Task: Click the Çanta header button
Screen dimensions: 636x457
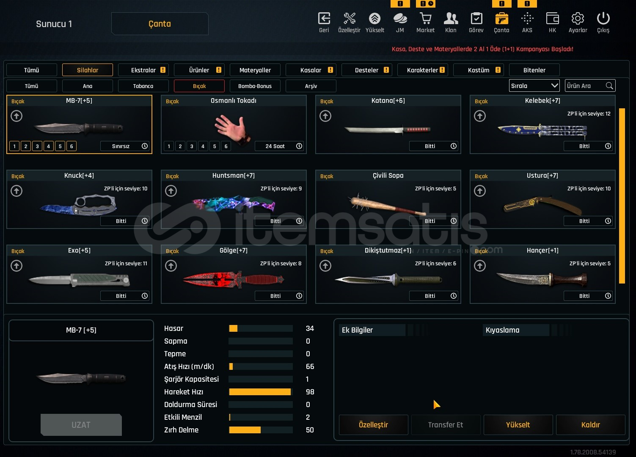Action: 160,24
